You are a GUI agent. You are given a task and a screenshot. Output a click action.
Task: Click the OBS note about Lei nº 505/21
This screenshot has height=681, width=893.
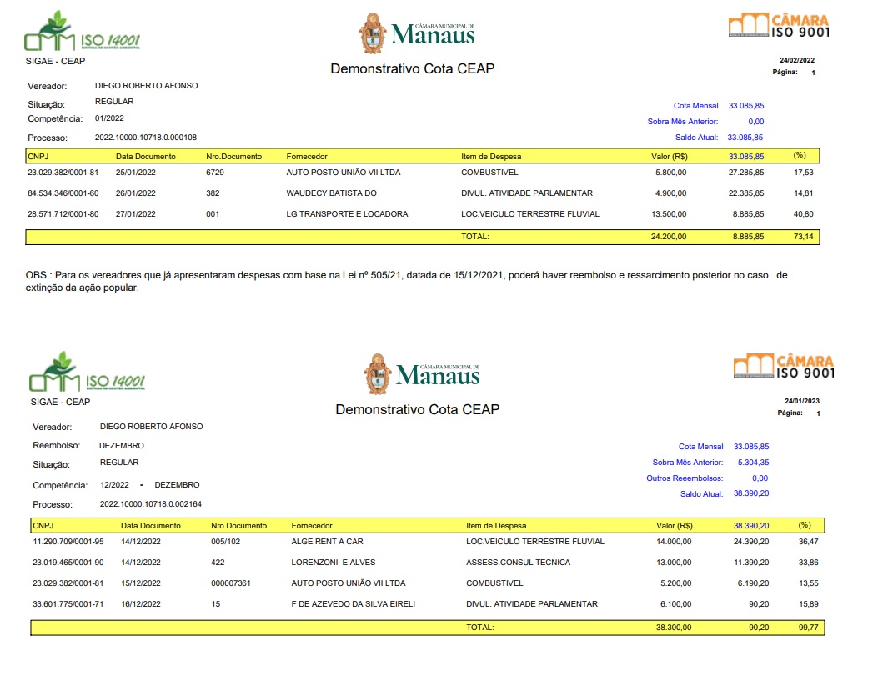pos(406,281)
